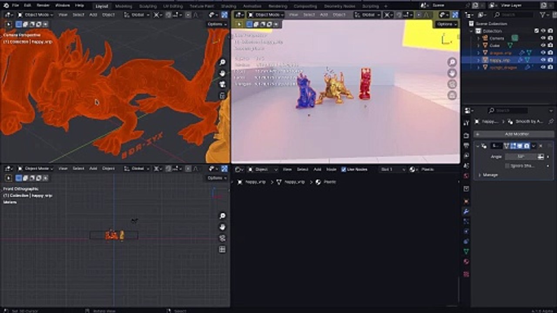Click the Blender logo icon in menu bar
Screen dimensions: 557x313
click(6, 6)
